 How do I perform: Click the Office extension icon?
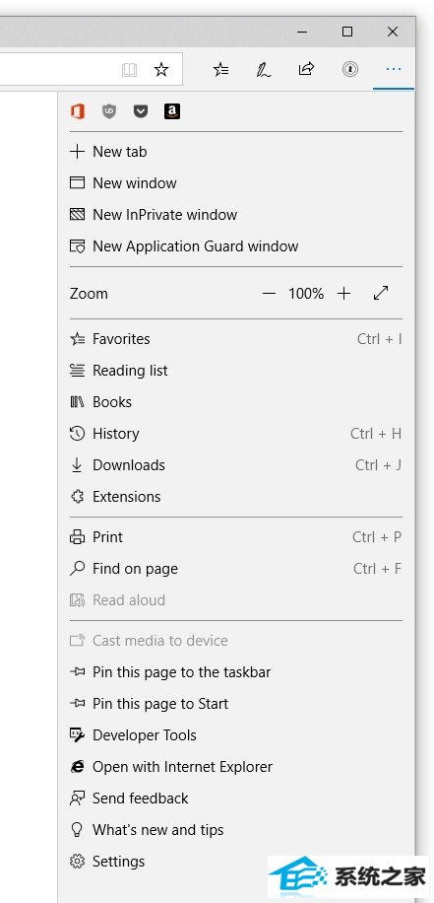(x=78, y=111)
